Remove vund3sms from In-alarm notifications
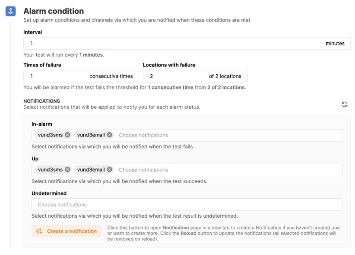The height and width of the screenshot is (255, 355). point(68,135)
